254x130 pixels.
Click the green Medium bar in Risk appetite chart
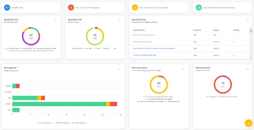(x=59, y=104)
